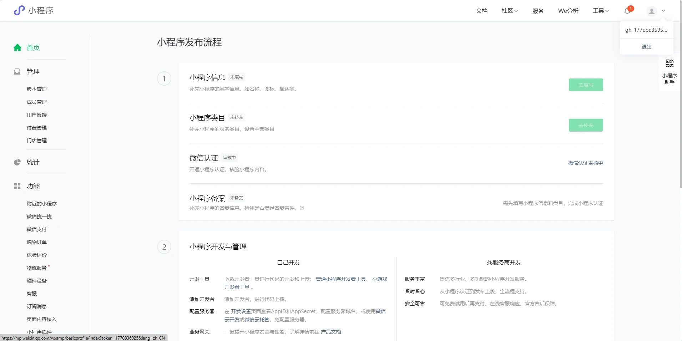The width and height of the screenshot is (682, 341).
Task: Click the 小程序备案 help question icon
Action: pos(302,208)
